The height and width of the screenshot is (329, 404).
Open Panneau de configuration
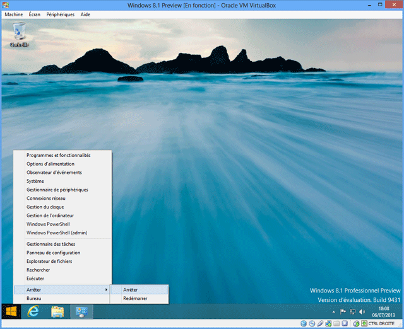(53, 253)
